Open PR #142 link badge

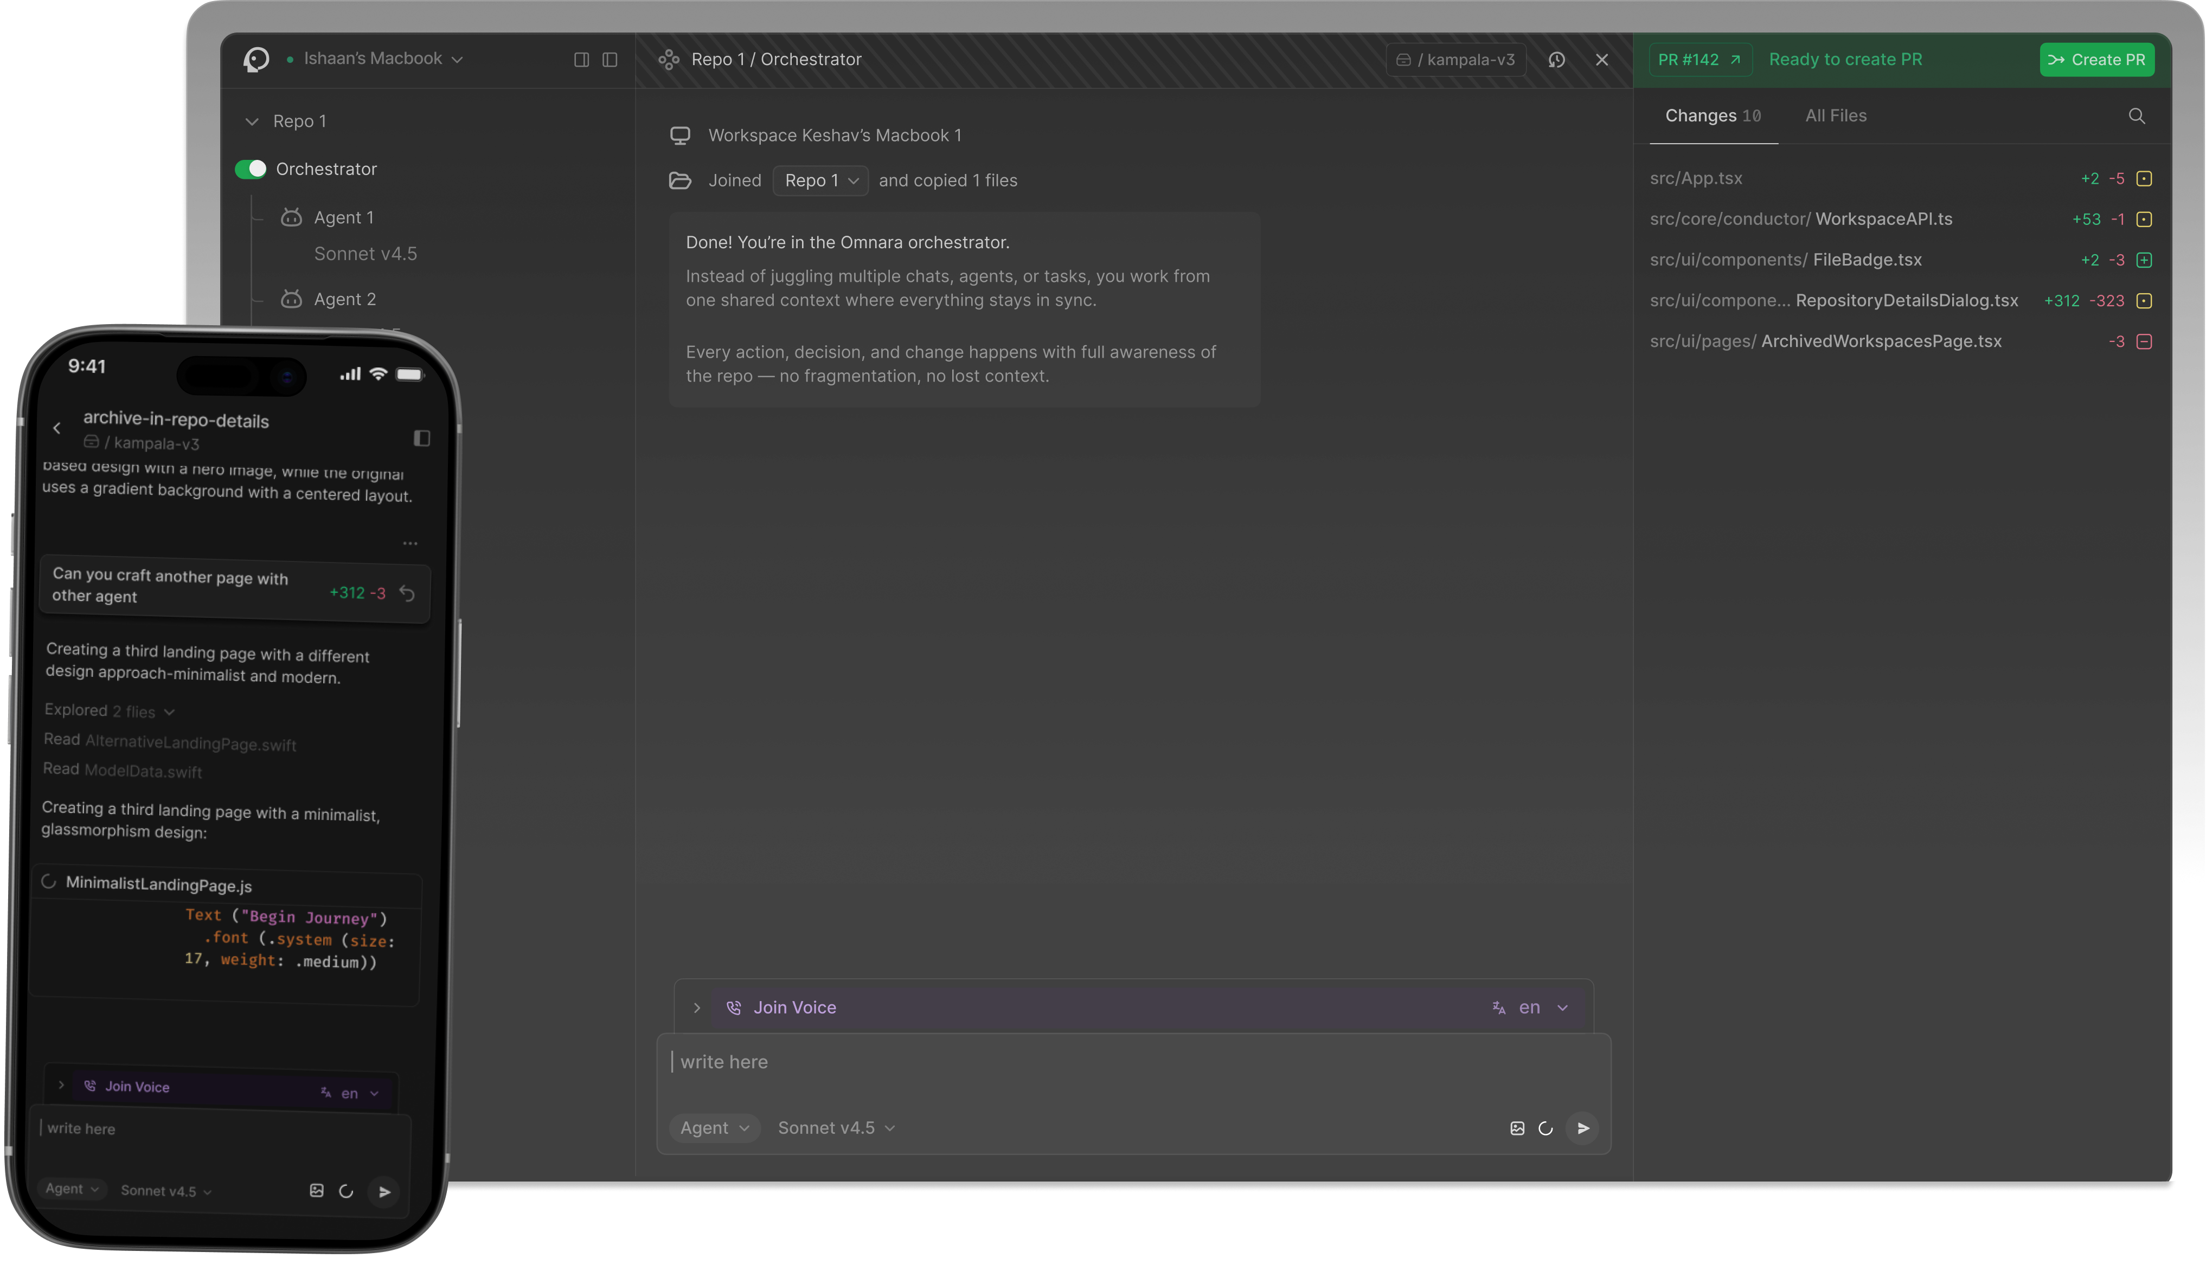(x=1700, y=60)
